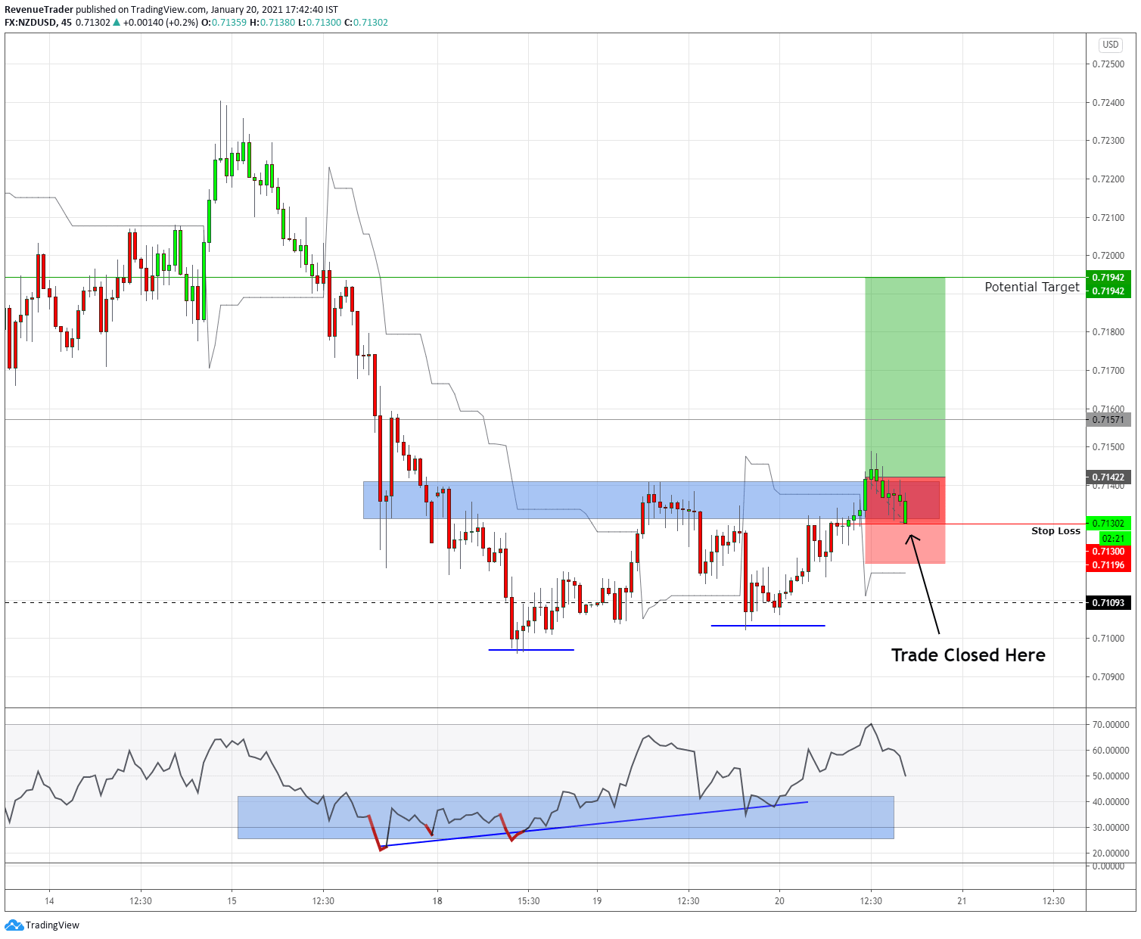Click the current price label 0.71302
The image size is (1141, 939).
(x=1108, y=522)
